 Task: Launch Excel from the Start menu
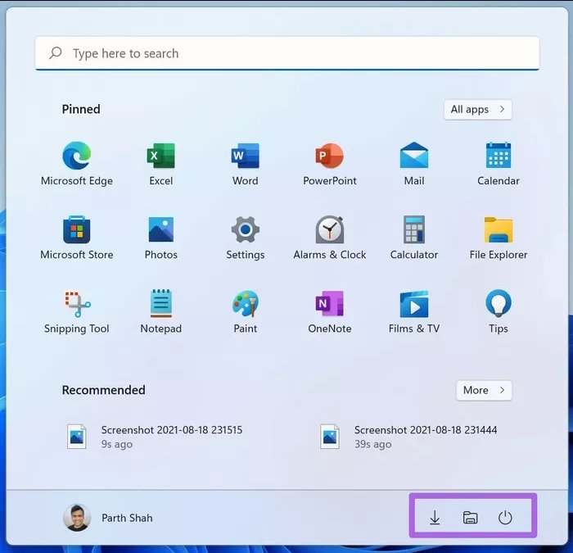(160, 165)
